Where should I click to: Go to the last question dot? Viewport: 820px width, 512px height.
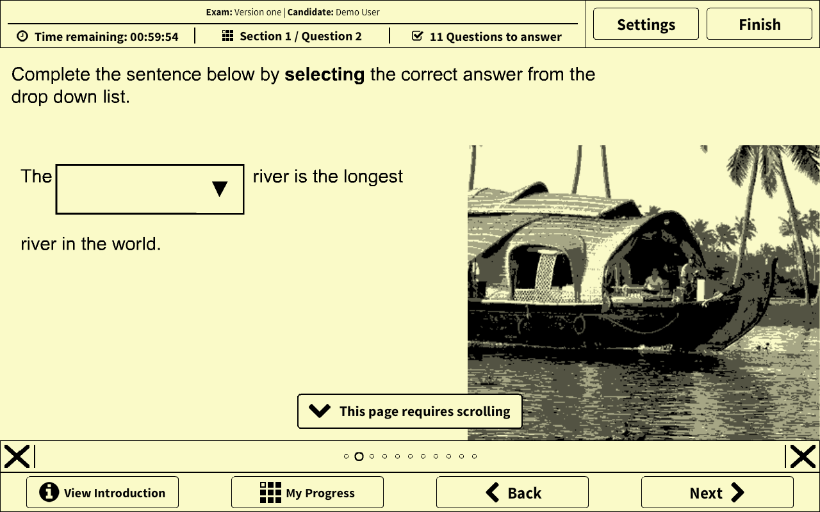click(x=474, y=456)
